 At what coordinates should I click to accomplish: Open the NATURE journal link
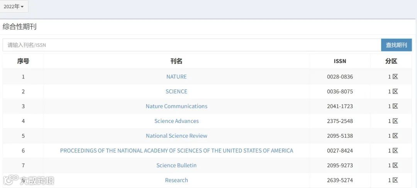(176, 77)
